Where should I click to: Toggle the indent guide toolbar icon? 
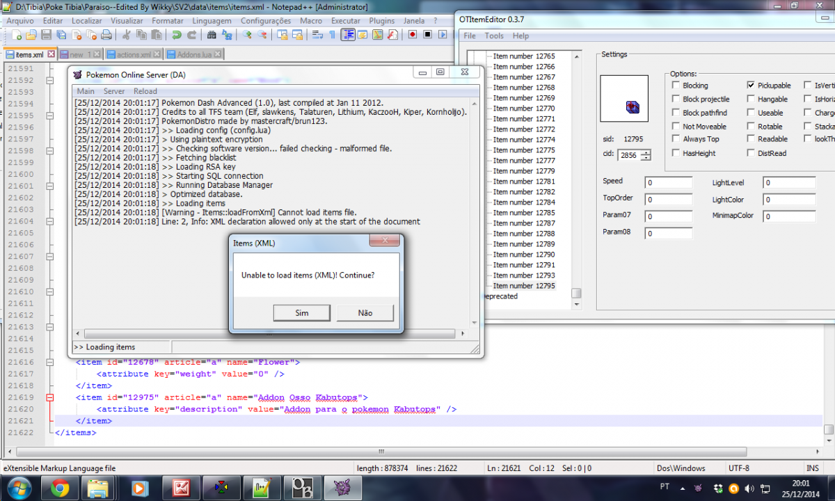pos(348,35)
